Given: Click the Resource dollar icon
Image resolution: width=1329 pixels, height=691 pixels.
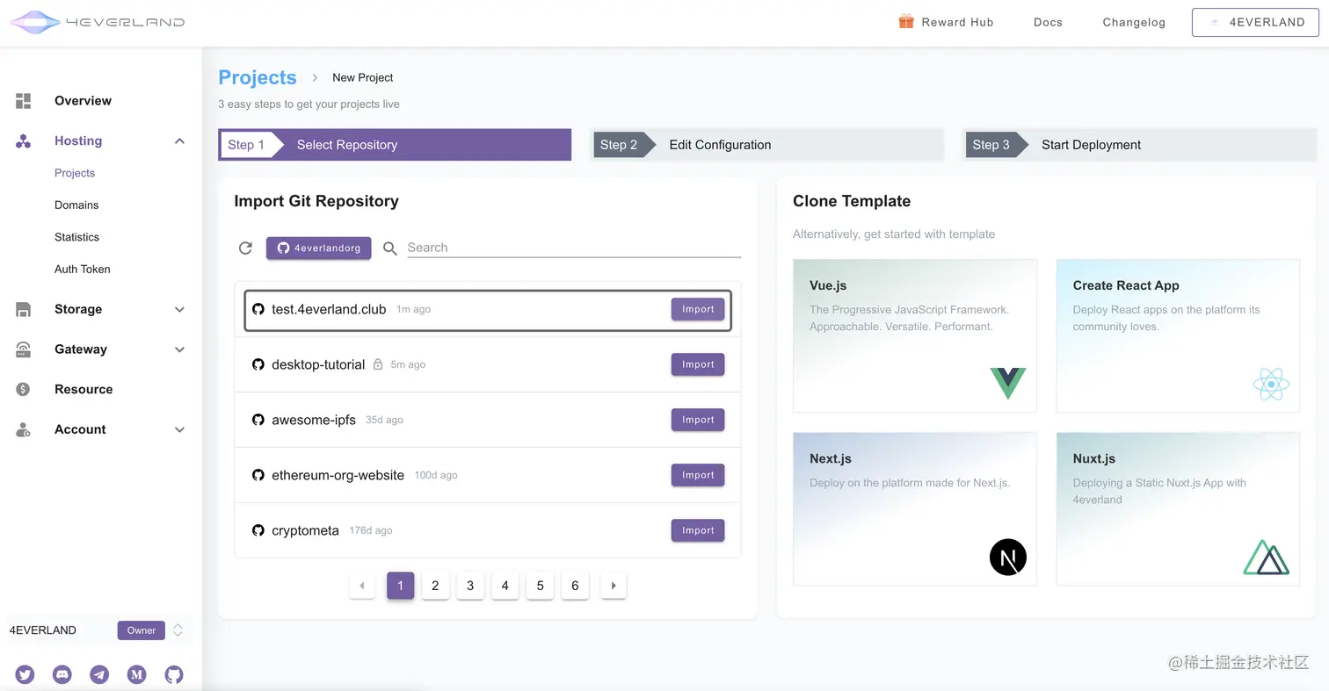Looking at the screenshot, I should (x=24, y=389).
